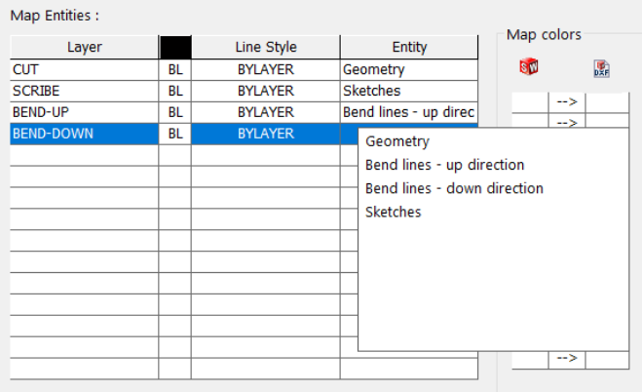Screen dimensions: 642x392
Task: Click BYLAYER line style in SCRIBE row
Action: tap(265, 91)
